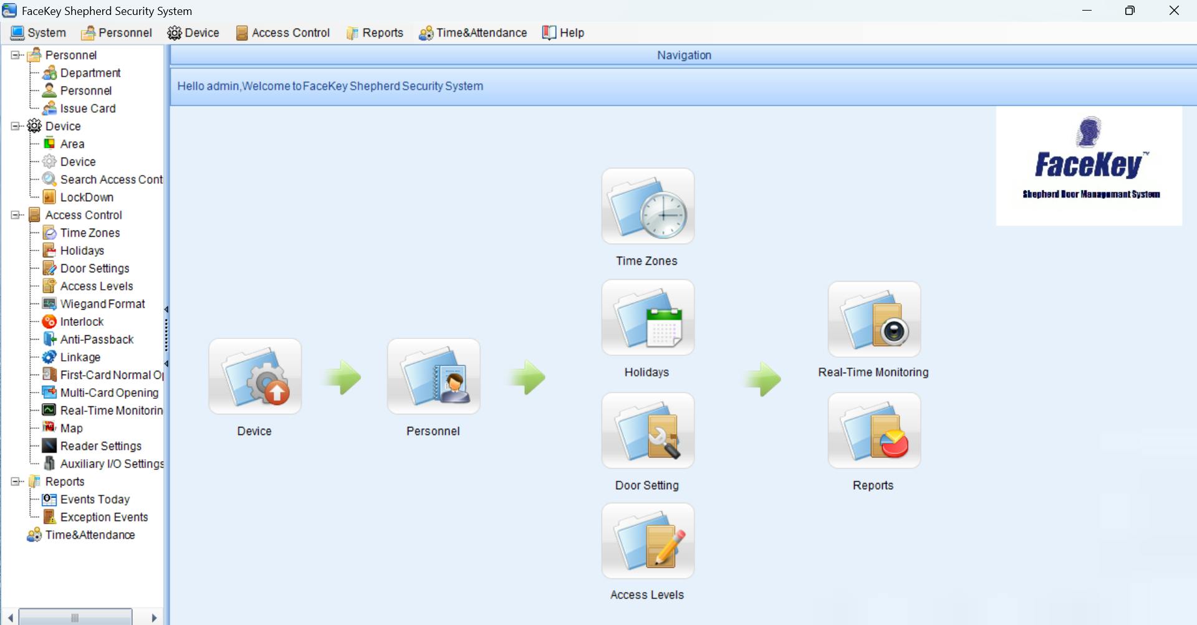This screenshot has width=1197, height=625.
Task: Select Personnel child item under Personnel node
Action: tap(86, 91)
